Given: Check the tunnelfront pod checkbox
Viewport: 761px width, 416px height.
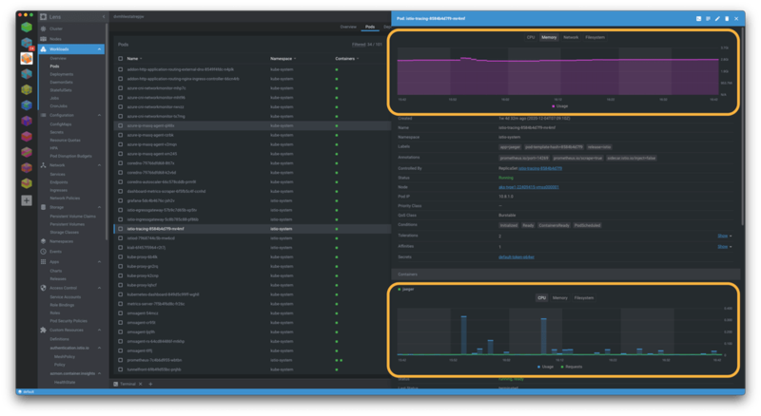Looking at the screenshot, I should (121, 369).
